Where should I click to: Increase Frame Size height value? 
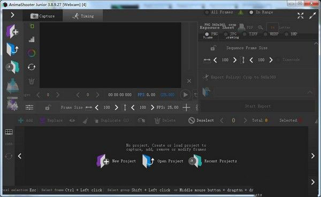[x=152, y=107]
